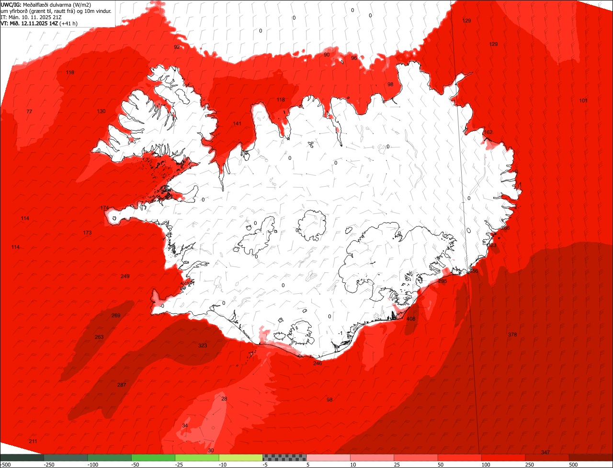Click the map value '96' off the north coast
This screenshot has width=613, height=468.
coord(354,58)
